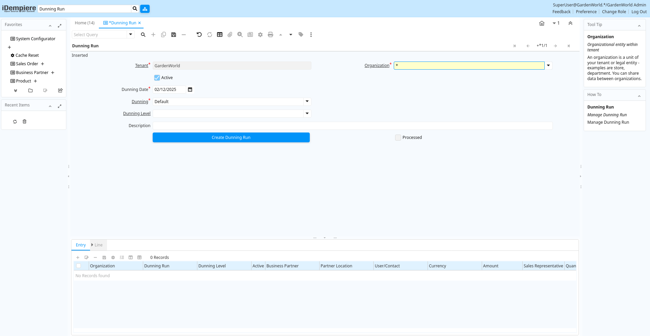Check the select-all box in Entry grid
The width and height of the screenshot is (650, 336).
click(x=79, y=266)
